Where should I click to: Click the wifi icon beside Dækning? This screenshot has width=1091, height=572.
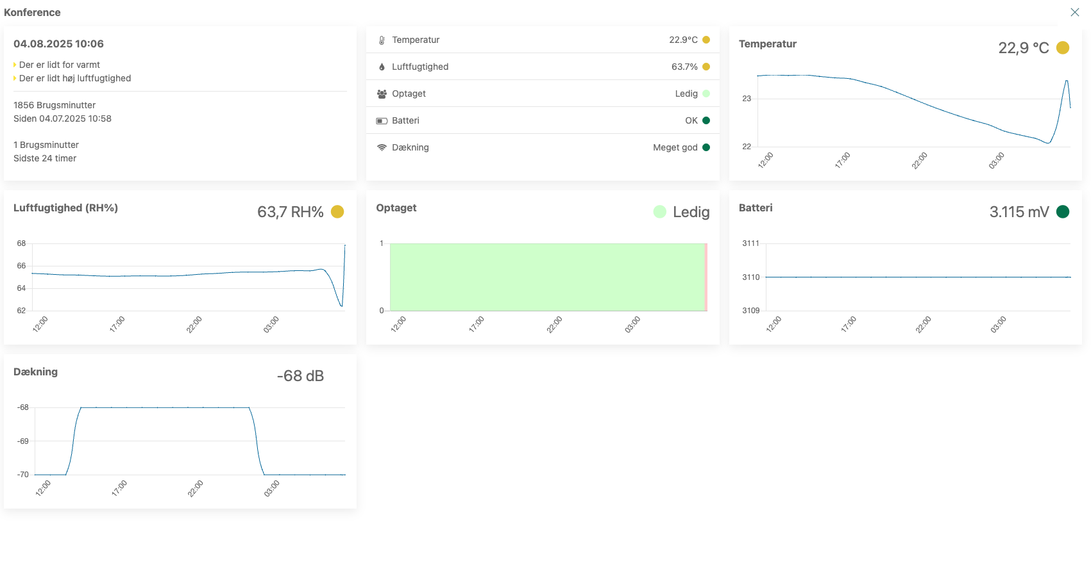click(x=382, y=147)
